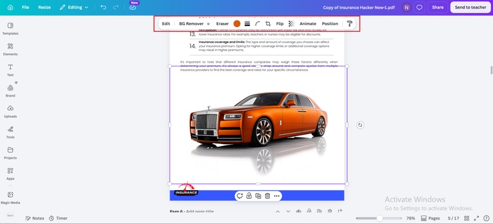This screenshot has height=224, width=493.
Task: Click the add page icon
Action: pyautogui.click(x=340, y=211)
